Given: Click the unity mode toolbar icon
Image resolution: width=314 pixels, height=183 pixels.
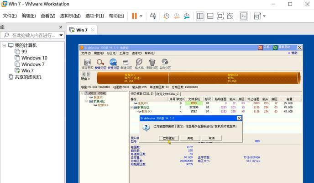Looking at the screenshot, I should tap(230, 16).
